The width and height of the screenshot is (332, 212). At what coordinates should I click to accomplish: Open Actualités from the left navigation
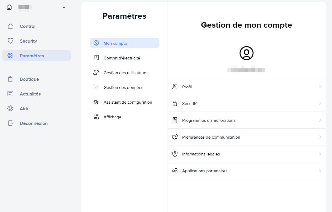coord(30,94)
